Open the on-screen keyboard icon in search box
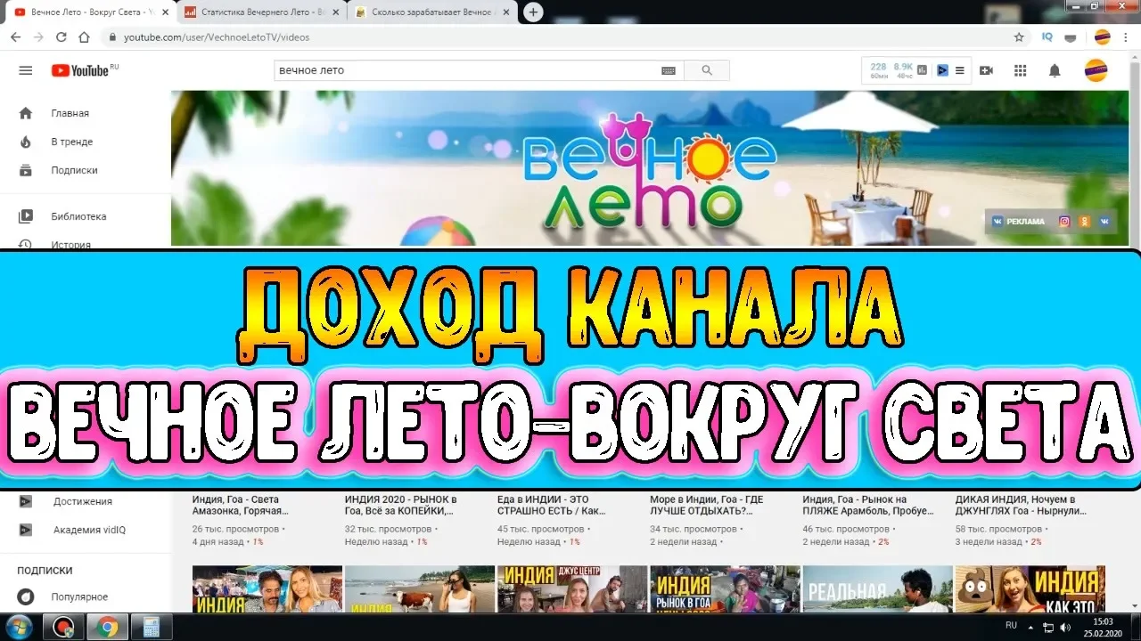 coord(669,70)
